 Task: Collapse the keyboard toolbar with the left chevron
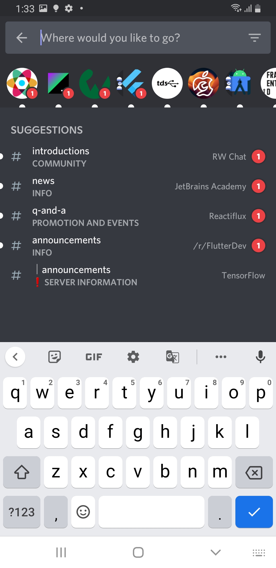pos(15,357)
